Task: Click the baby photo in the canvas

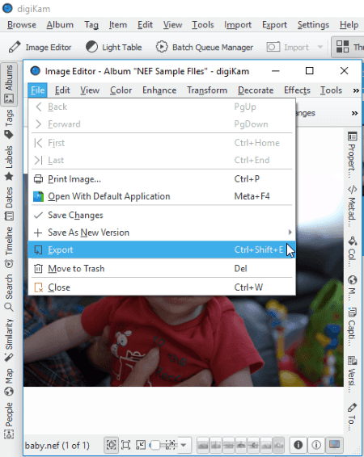Action: (184, 341)
